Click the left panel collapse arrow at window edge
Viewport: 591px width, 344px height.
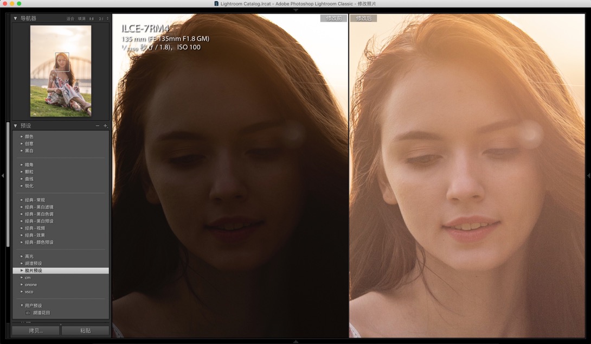tap(3, 175)
